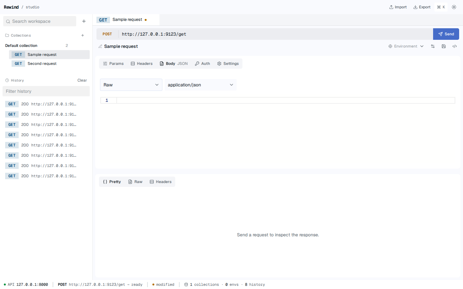Focus the Search workspace field
463x289 pixels.
click(x=40, y=21)
